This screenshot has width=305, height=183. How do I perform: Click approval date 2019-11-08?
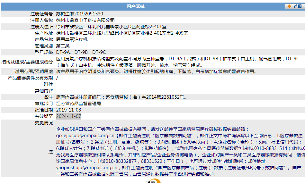point(68,110)
